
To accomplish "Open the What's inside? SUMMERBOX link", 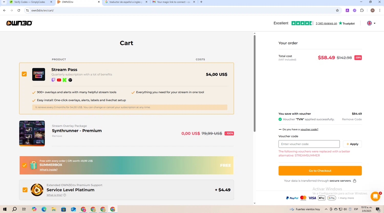I will tap(48, 170).
